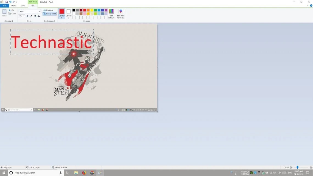Select the Text ribbon tab
Screen dimensions: 313x176
pyautogui.click(x=33, y=6)
